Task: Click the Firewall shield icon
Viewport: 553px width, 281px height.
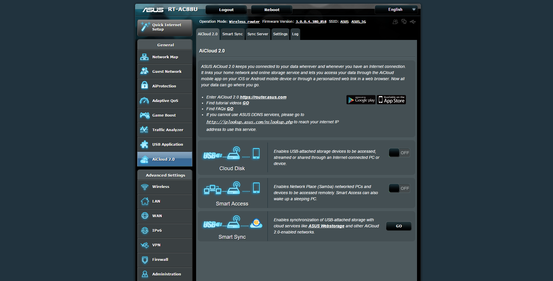Action: pos(145,259)
